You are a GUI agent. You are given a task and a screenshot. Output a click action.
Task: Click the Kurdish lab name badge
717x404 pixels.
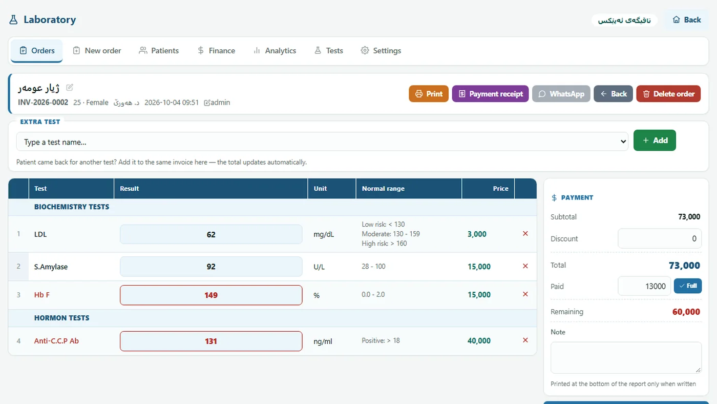coord(624,21)
